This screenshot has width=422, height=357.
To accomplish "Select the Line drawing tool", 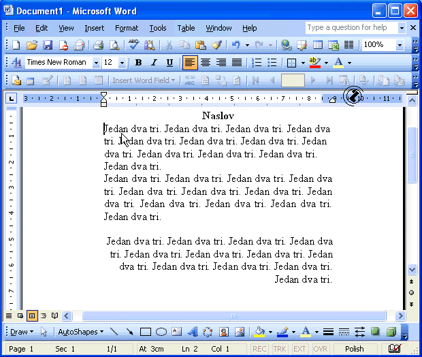I will 114,332.
